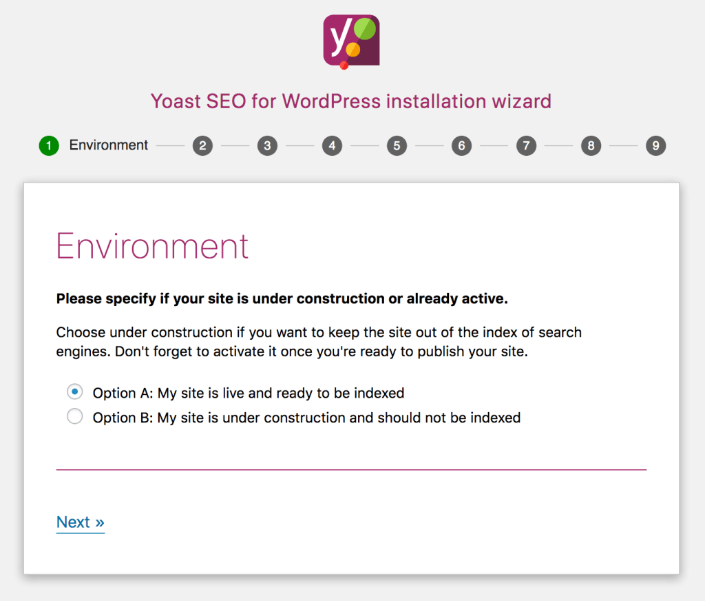
Task: Click the installation wizard title text
Action: pos(351,101)
